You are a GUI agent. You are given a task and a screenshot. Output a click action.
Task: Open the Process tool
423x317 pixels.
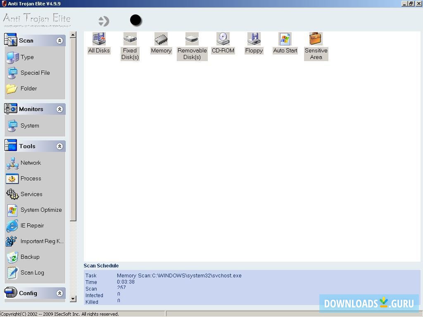24,178
